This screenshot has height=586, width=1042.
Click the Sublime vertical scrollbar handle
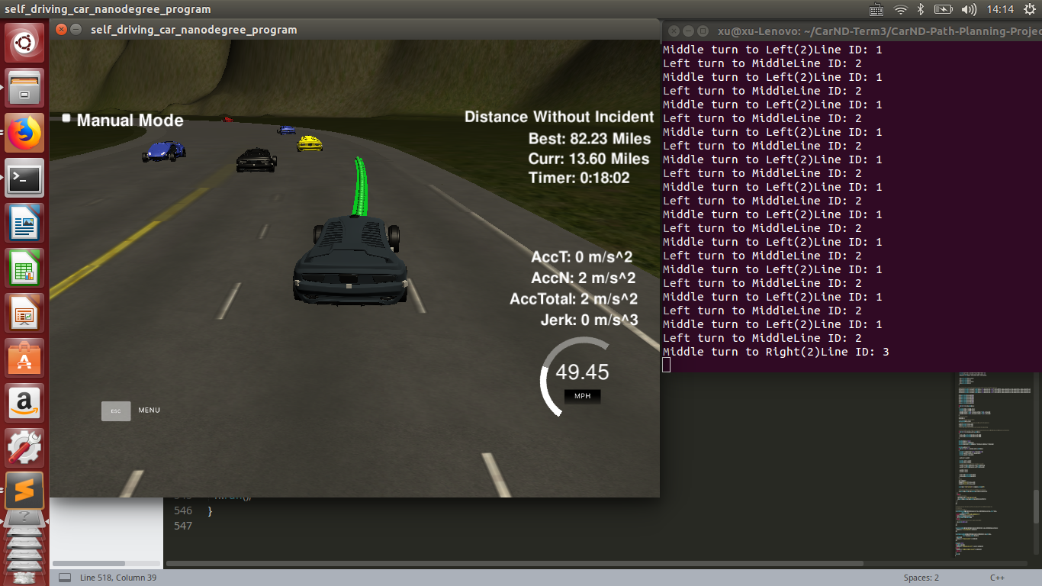click(1036, 507)
